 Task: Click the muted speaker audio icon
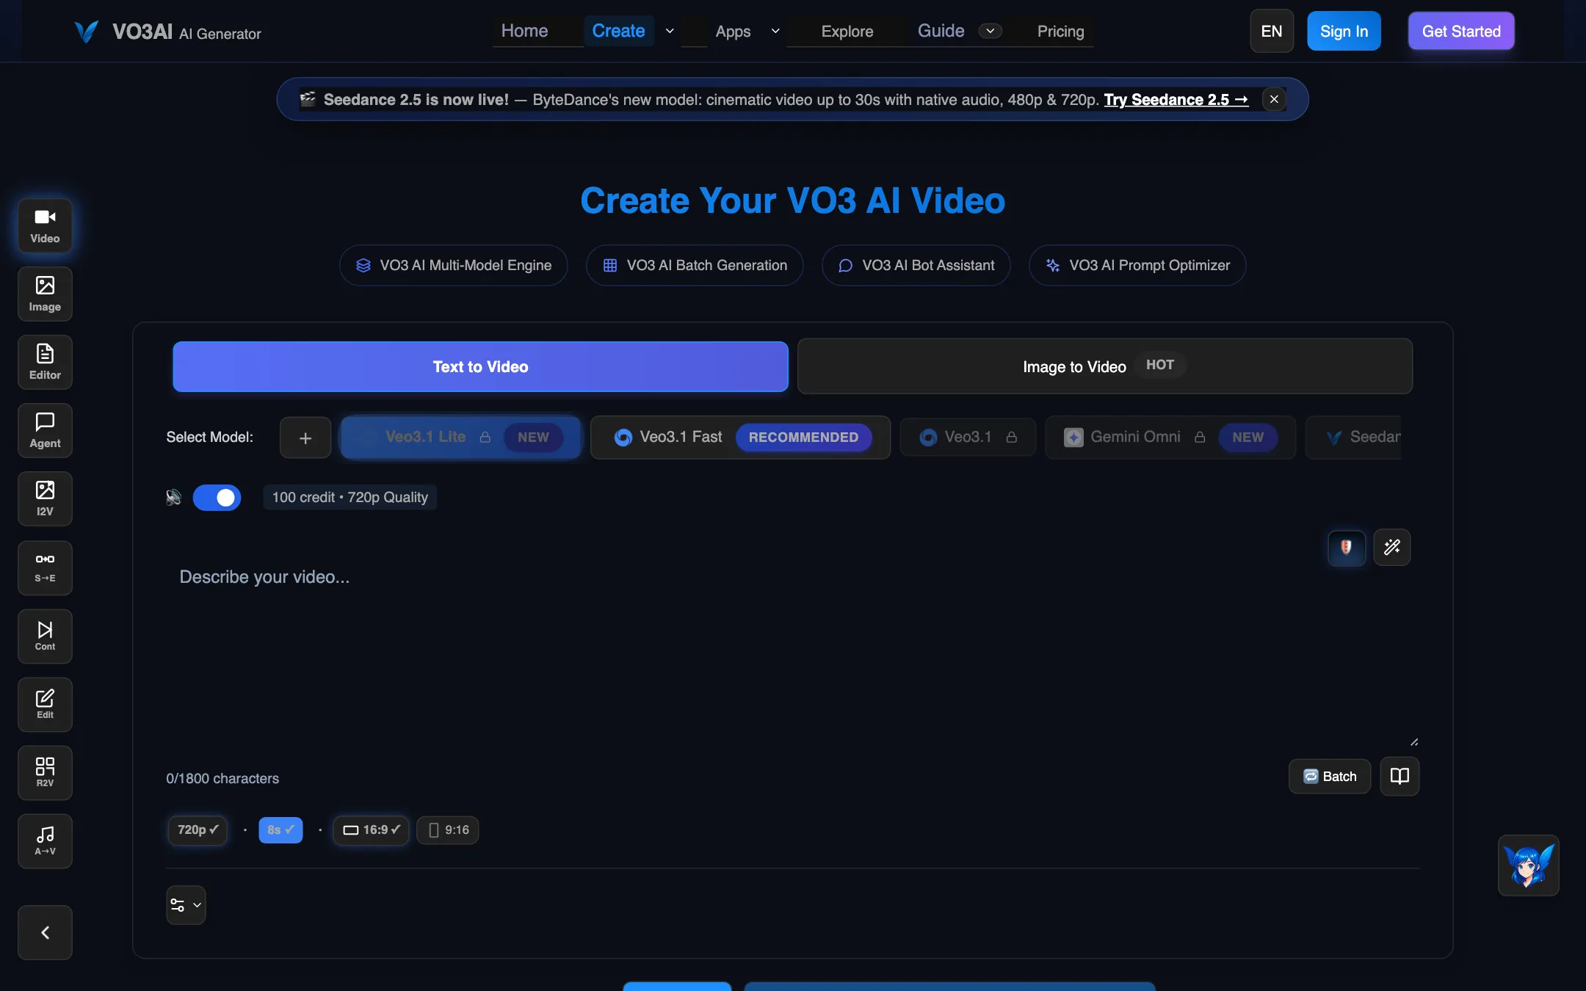(x=173, y=497)
